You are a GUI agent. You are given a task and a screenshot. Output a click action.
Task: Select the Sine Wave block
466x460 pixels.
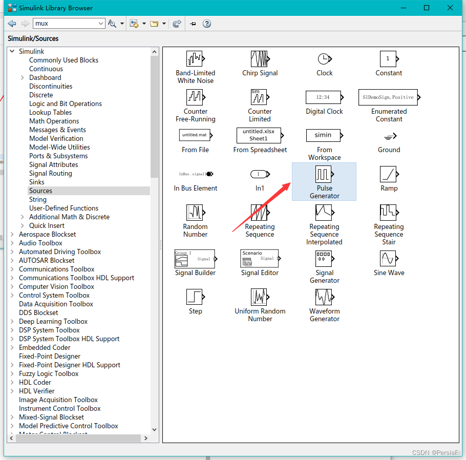coord(389,263)
